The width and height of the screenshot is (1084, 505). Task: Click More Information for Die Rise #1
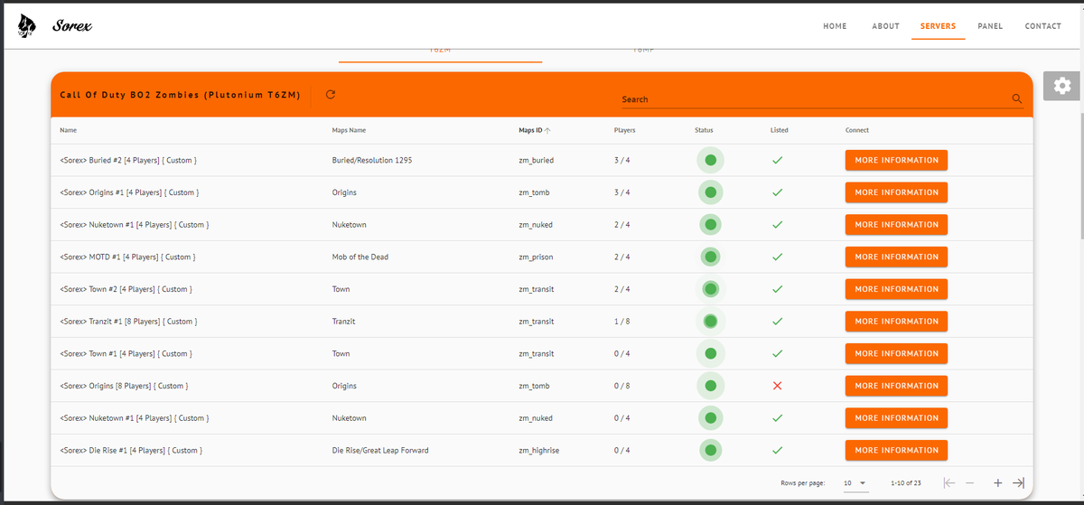click(896, 450)
